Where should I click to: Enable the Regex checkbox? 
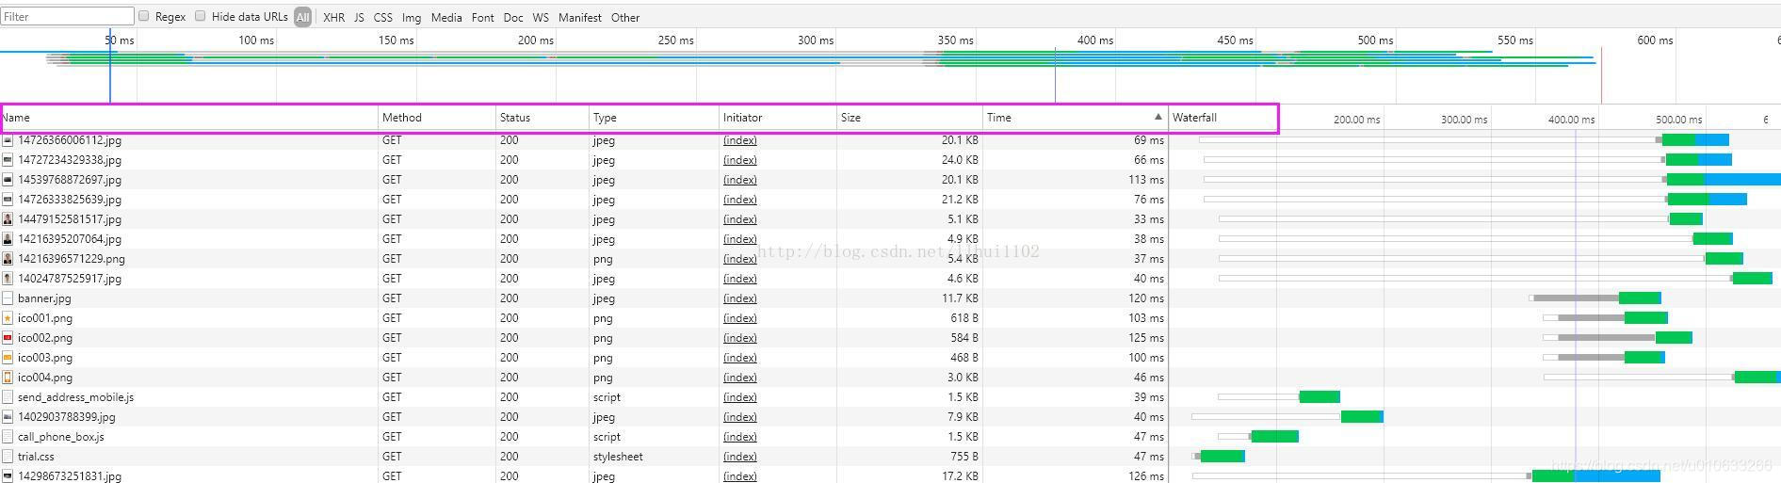pyautogui.click(x=144, y=16)
